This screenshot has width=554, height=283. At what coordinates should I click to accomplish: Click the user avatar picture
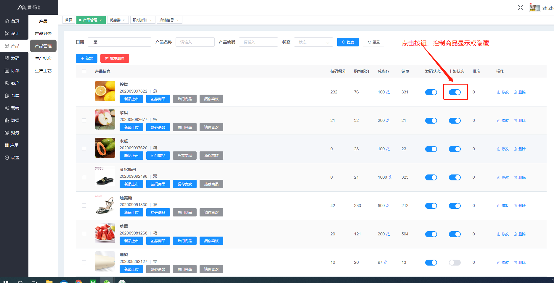point(535,7)
